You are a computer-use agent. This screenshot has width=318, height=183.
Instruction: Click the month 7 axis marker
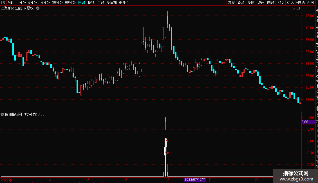pyautogui.click(x=168, y=180)
